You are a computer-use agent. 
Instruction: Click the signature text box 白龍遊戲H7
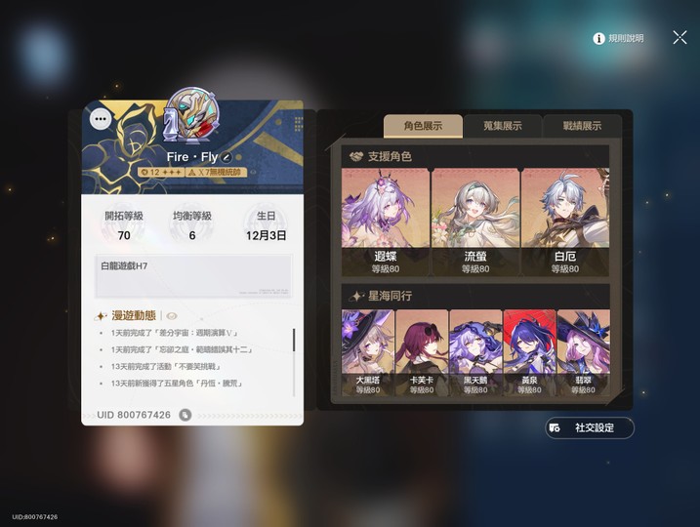[x=193, y=276]
